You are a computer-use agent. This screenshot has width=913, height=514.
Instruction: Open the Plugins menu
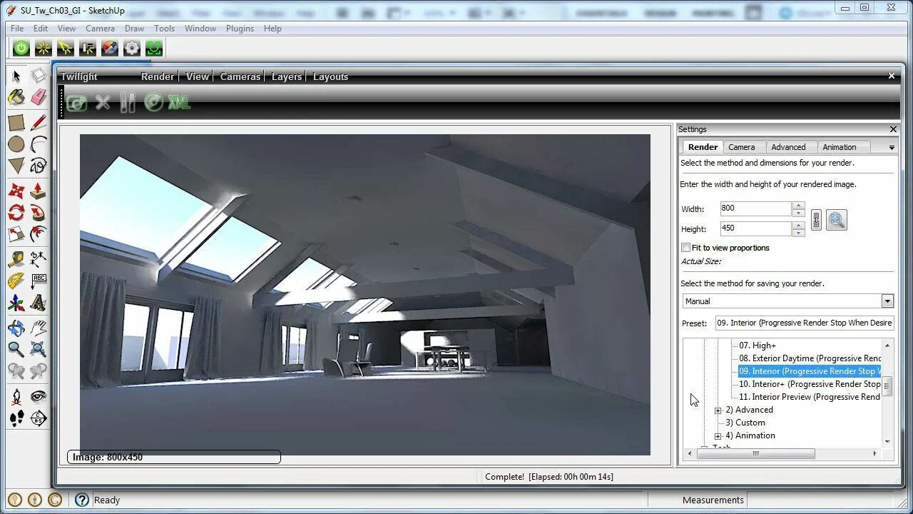(x=240, y=29)
